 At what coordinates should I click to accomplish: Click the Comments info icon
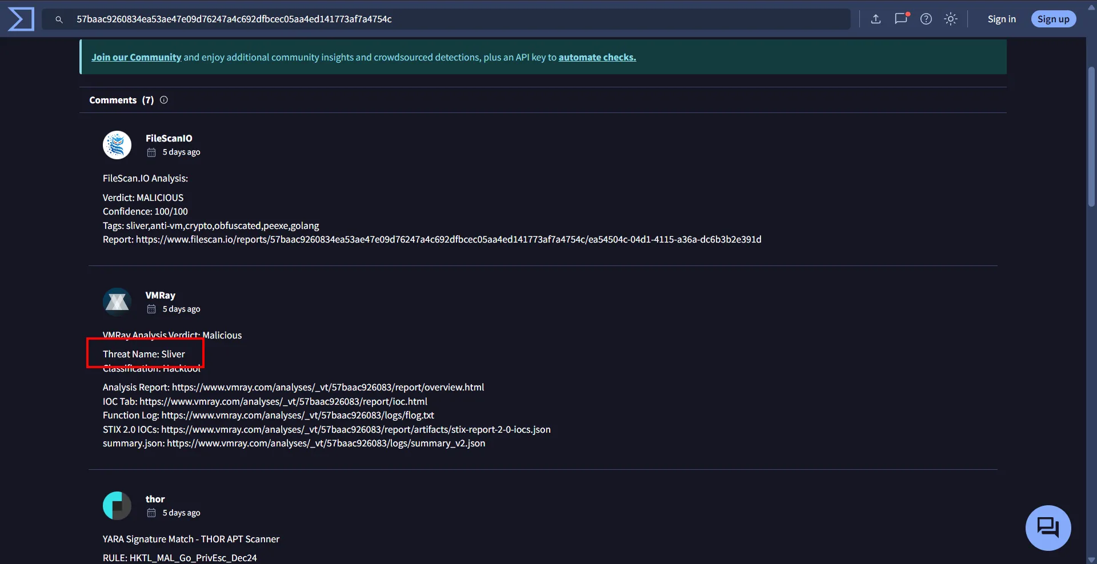tap(164, 100)
